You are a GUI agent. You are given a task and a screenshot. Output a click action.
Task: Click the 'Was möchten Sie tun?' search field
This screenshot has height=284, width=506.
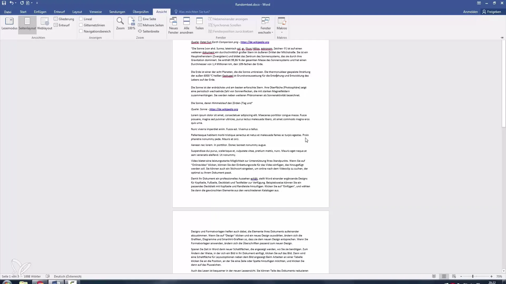click(x=192, y=12)
